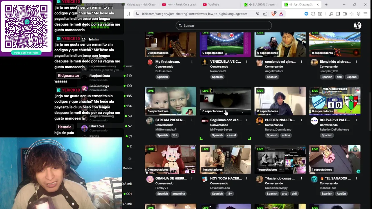372x209 pixels.
Task: Open BaliGamings channel in sidebar
Action: (99, 86)
